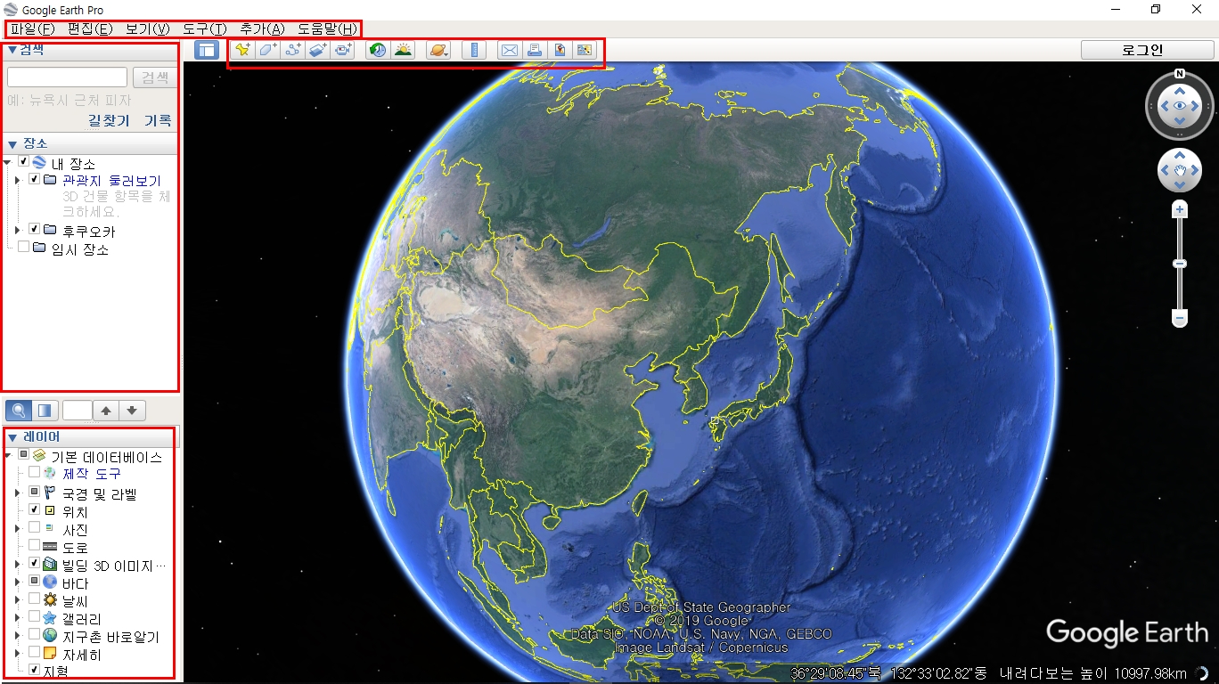Open the 추가(A) menu
1219x684 pixels.
point(262,28)
